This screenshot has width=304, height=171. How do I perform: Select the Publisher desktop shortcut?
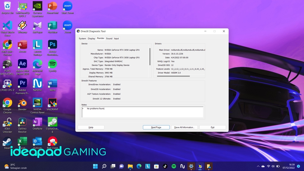[52, 27]
